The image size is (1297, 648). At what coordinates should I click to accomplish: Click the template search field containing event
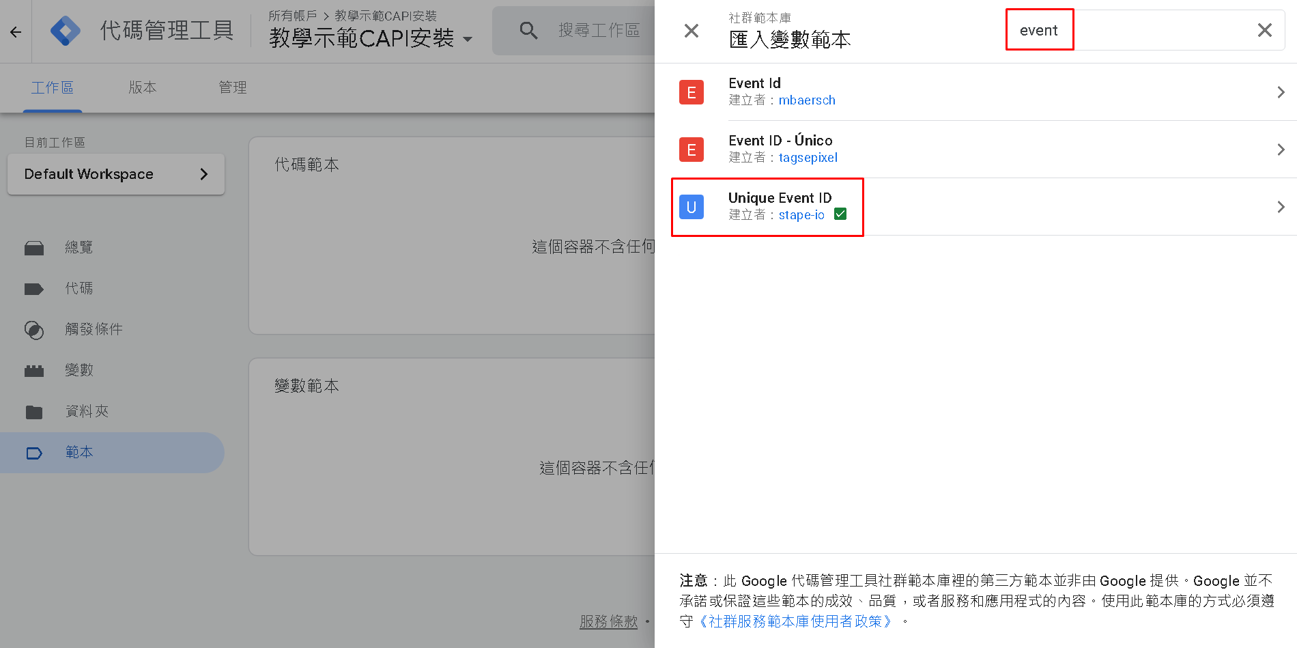point(1145,30)
